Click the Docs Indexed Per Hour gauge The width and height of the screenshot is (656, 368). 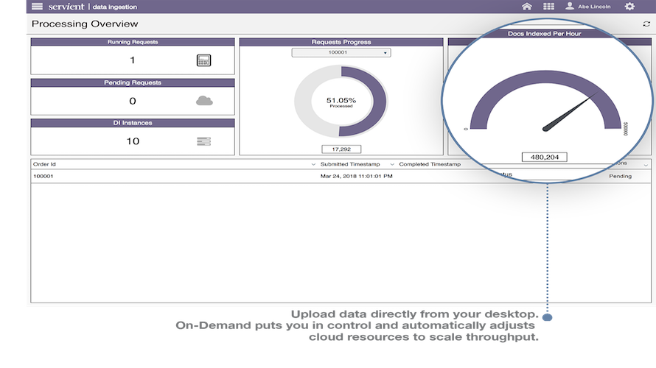(545, 101)
